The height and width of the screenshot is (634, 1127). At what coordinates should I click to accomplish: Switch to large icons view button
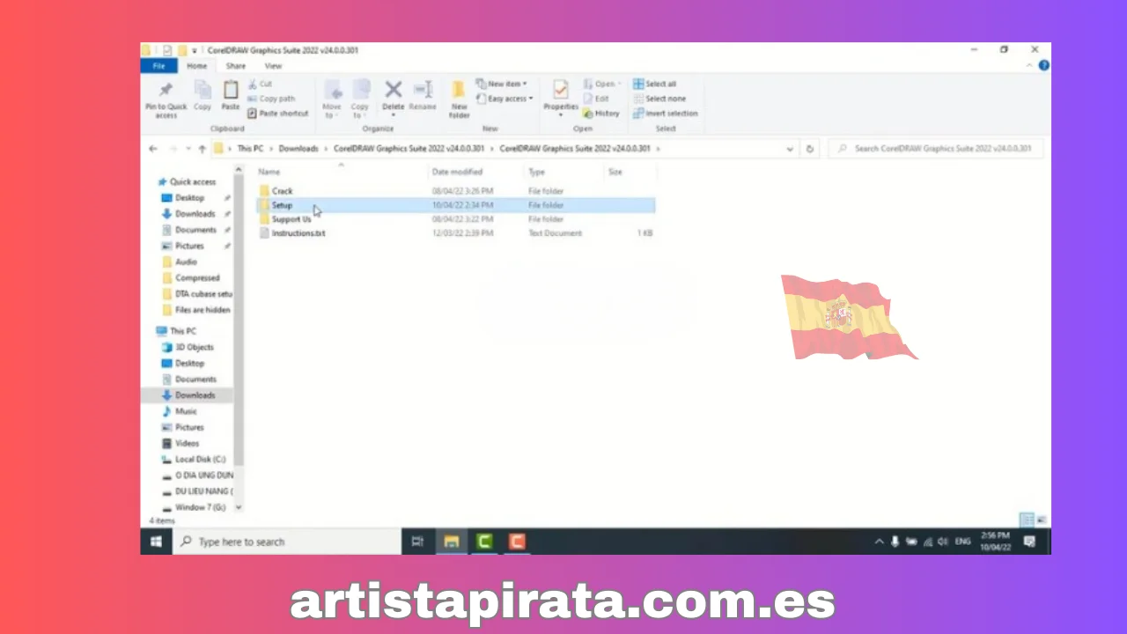pos(1042,520)
